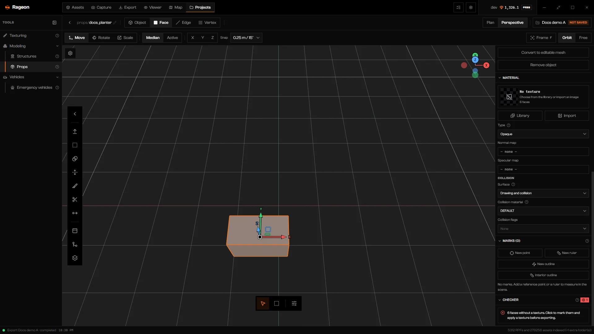
Task: Switch to Edge selection mode
Action: (183, 23)
